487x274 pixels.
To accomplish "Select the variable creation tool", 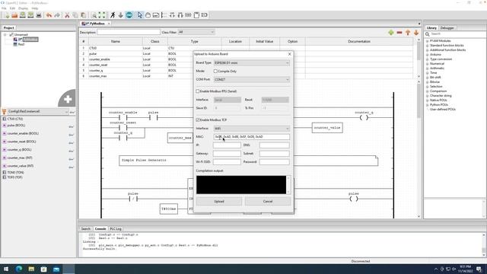I will pos(188,15).
